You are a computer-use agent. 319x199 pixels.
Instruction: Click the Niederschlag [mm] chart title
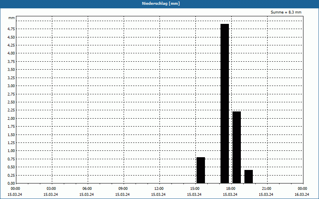[161, 4]
